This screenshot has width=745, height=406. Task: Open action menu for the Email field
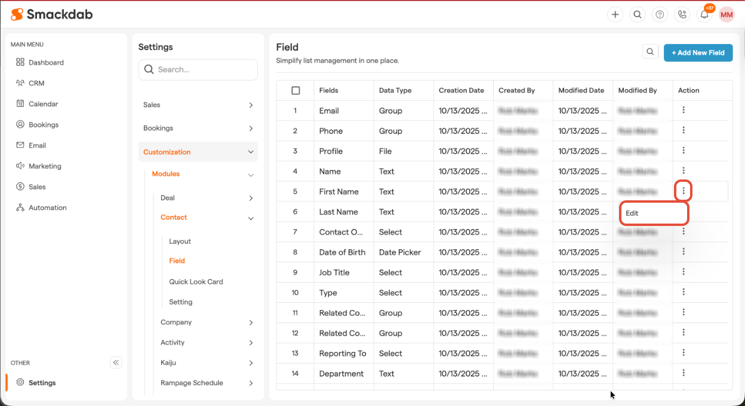pyautogui.click(x=684, y=110)
